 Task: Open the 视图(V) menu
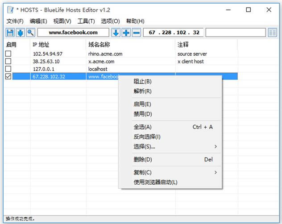(x=62, y=21)
